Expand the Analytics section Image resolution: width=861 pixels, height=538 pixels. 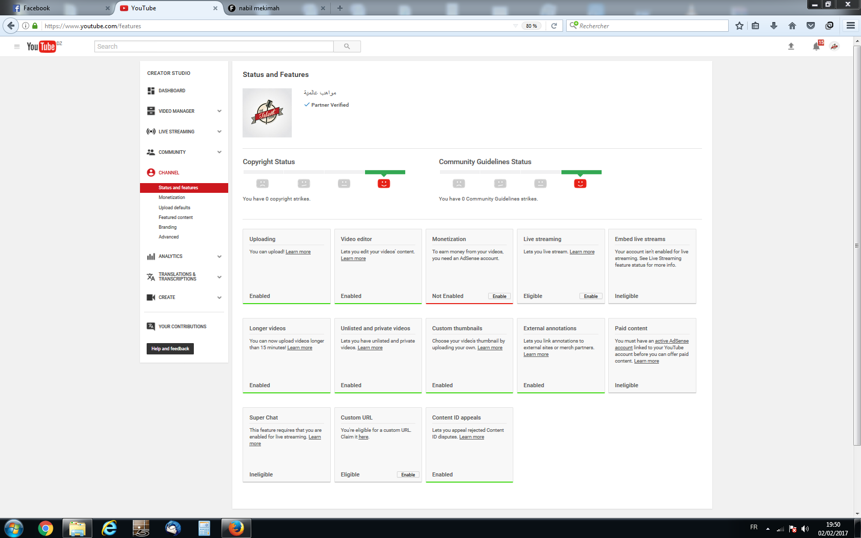(x=219, y=256)
